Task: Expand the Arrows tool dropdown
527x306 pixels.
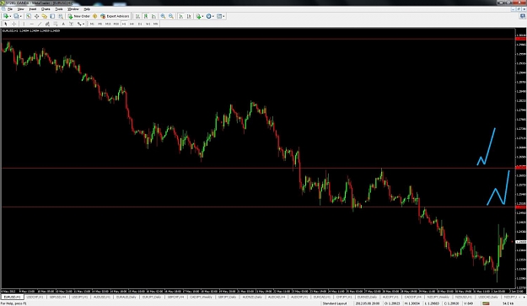Action: pos(83,24)
